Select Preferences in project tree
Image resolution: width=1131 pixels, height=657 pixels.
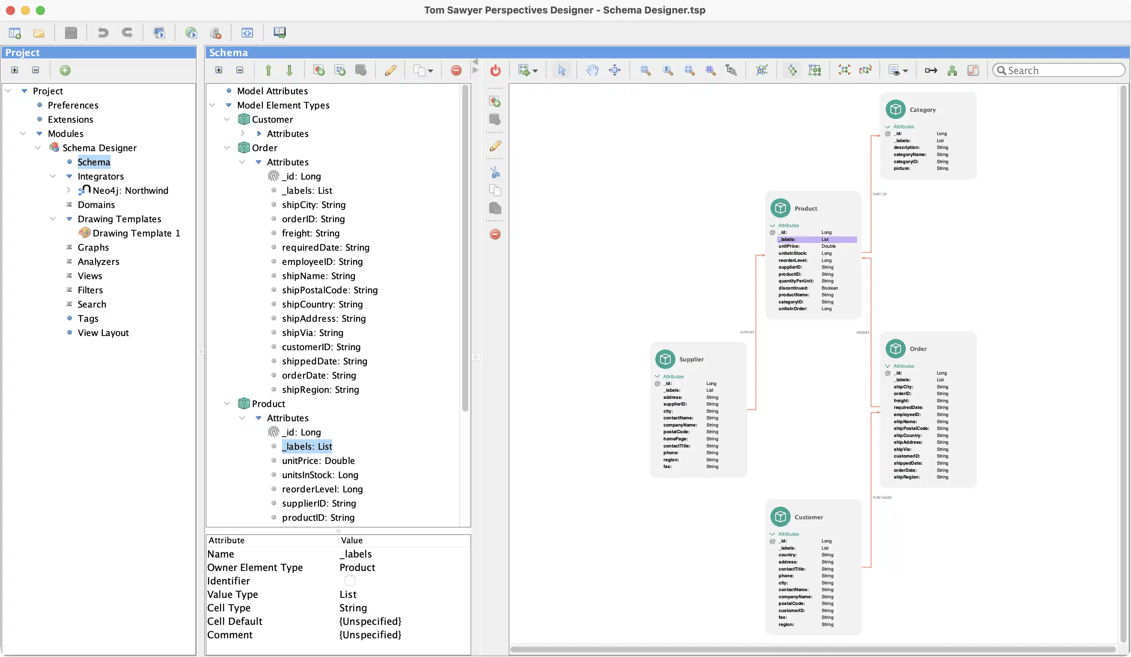(x=73, y=105)
